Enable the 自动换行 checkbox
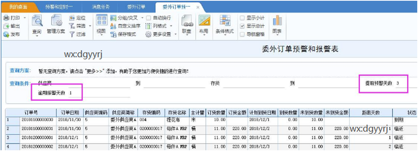 click(148, 18)
